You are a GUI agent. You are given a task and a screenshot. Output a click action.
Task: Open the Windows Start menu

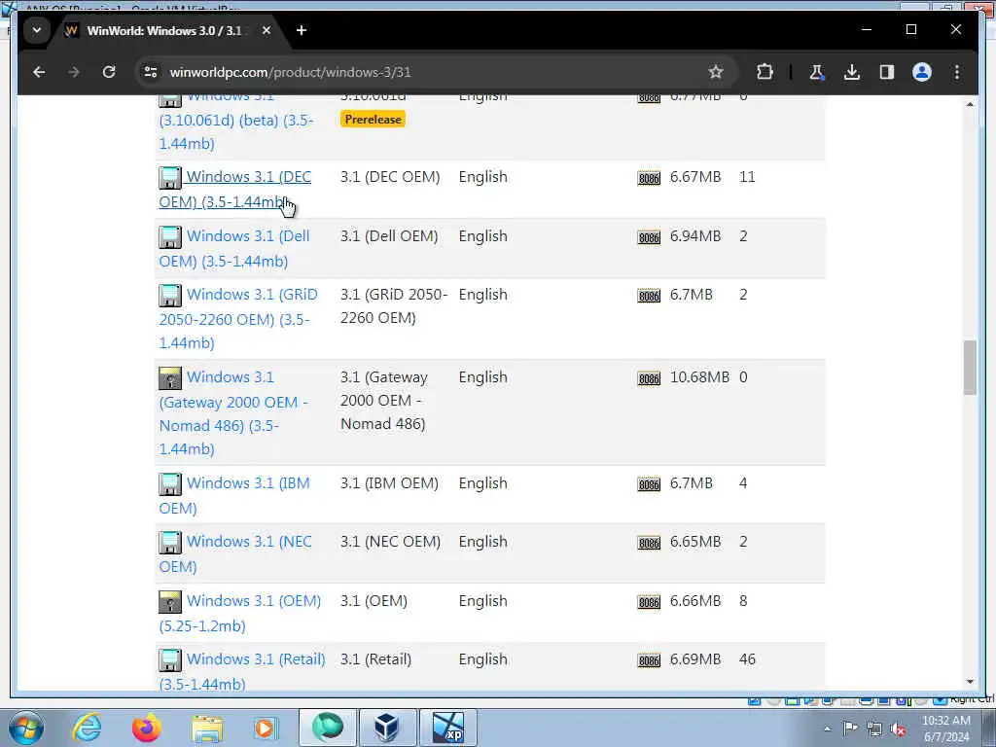[x=26, y=728]
